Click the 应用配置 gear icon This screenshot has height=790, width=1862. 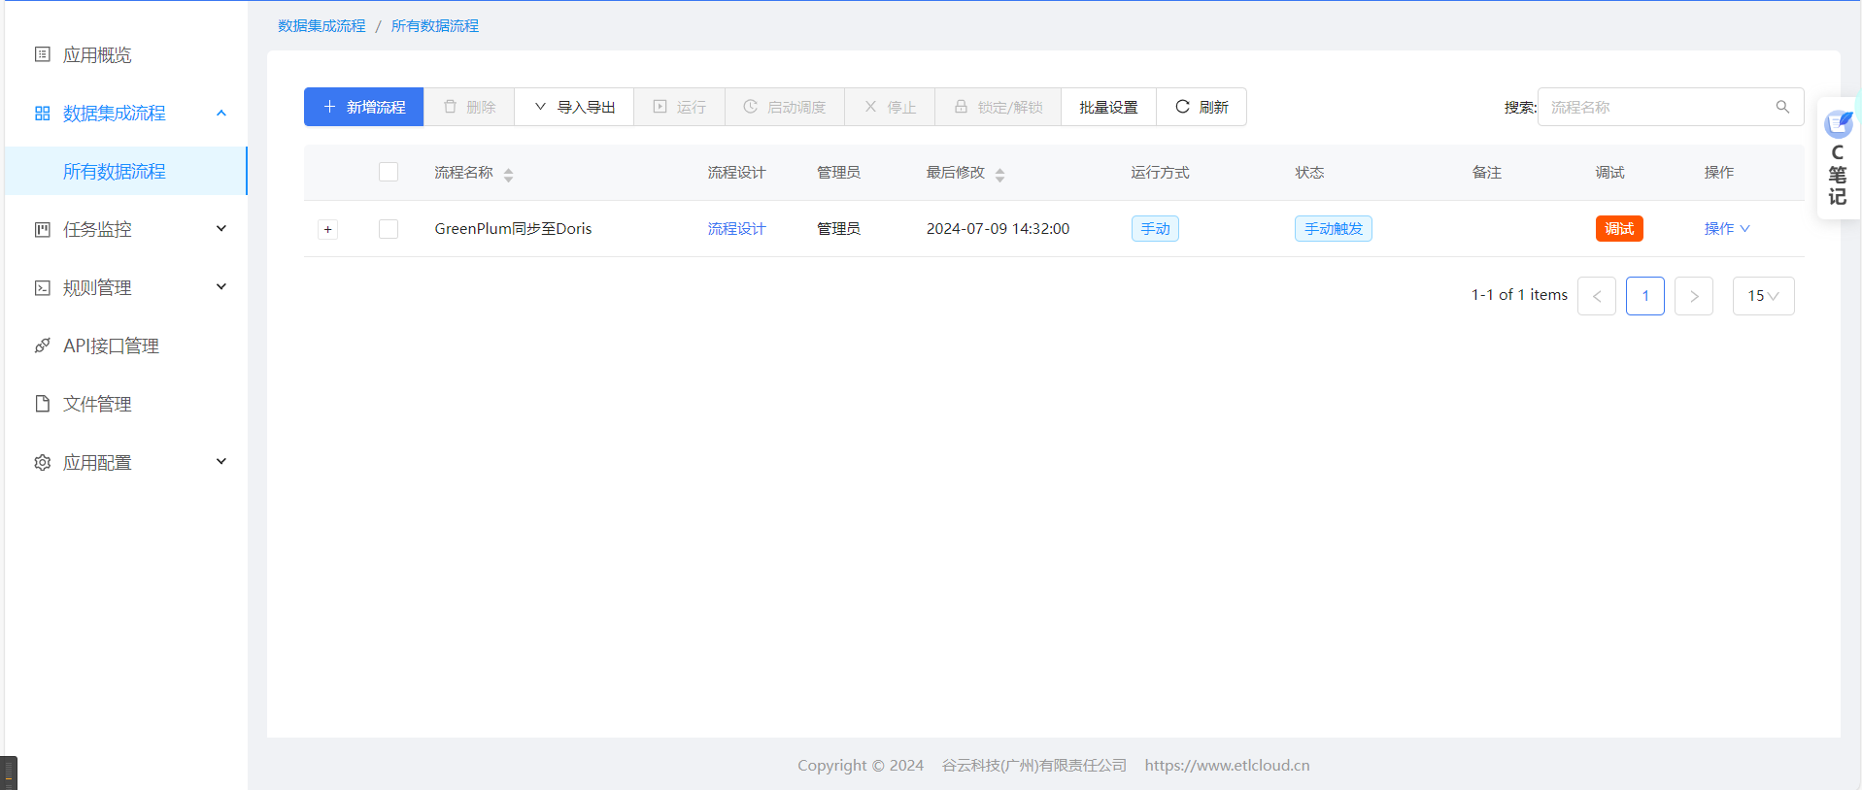(43, 463)
